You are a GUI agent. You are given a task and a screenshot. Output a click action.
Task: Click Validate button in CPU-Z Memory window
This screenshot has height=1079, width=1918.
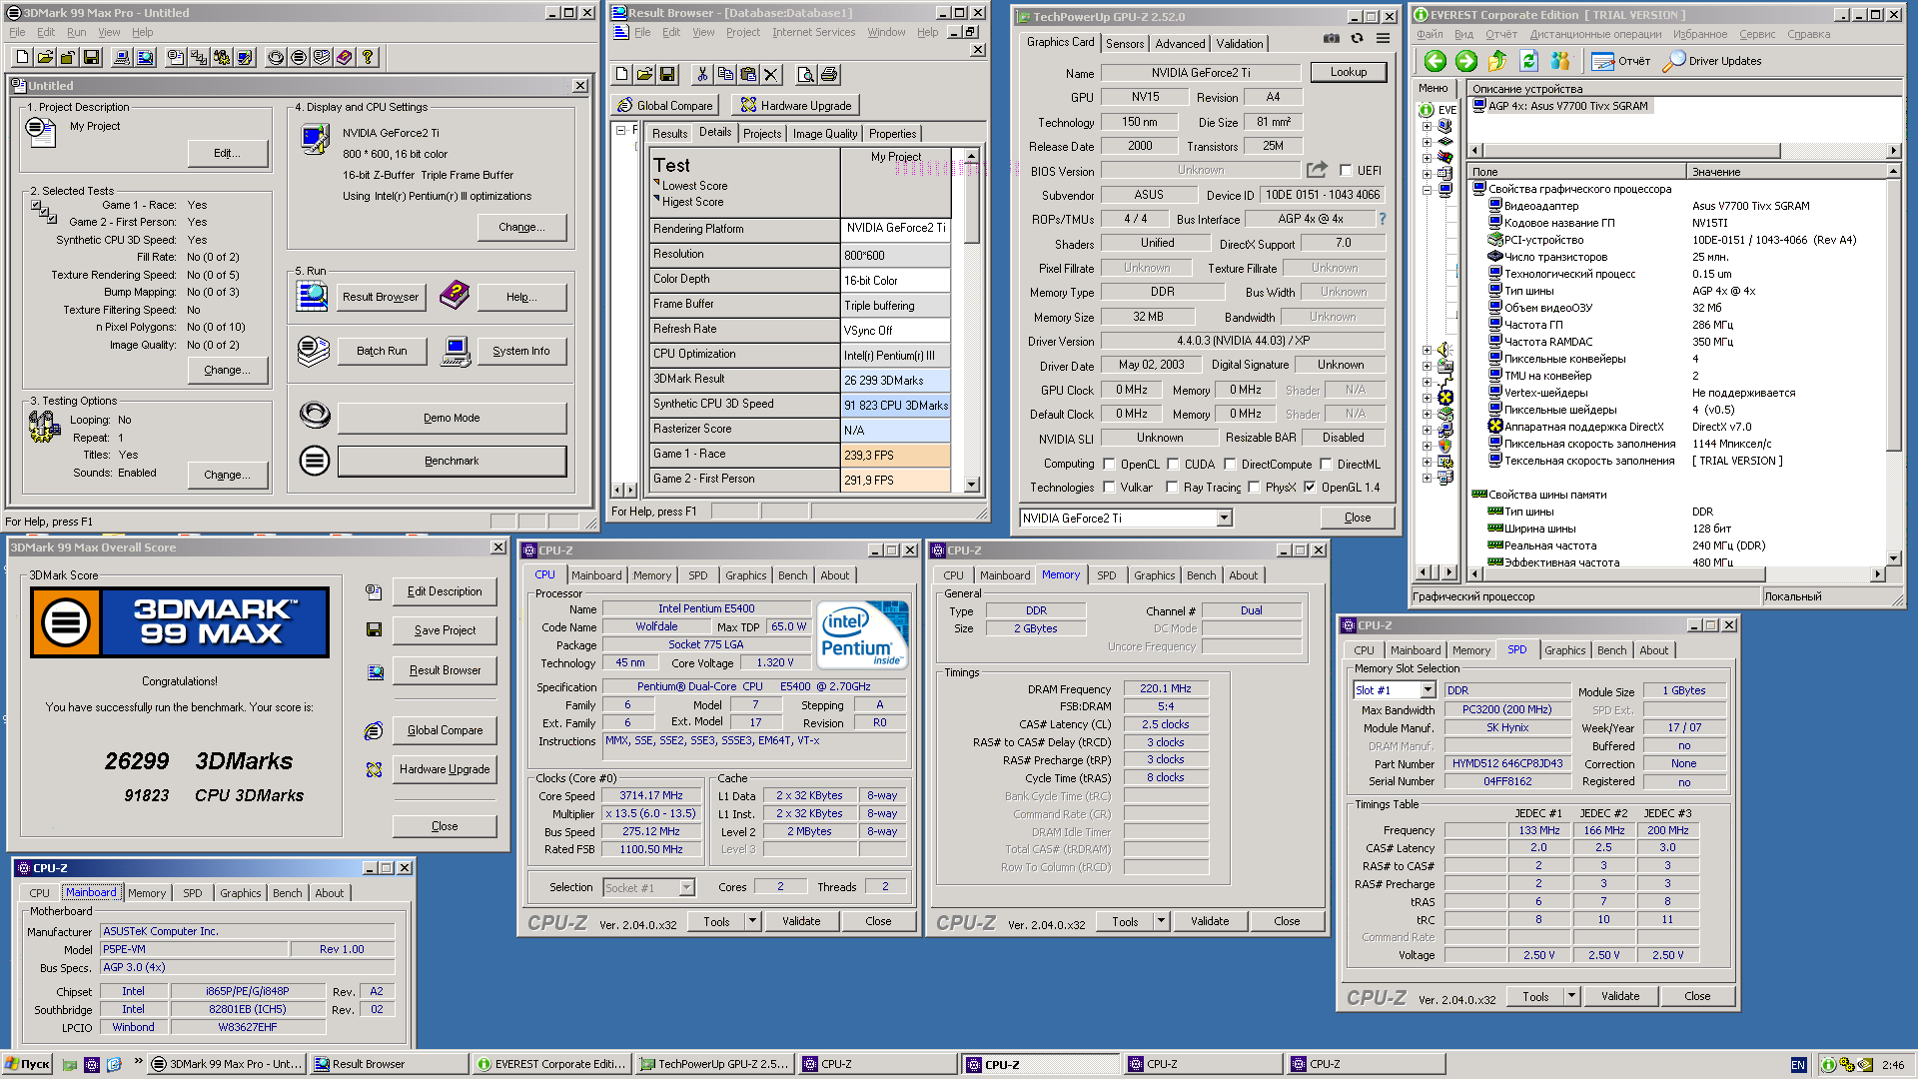pyautogui.click(x=1210, y=921)
